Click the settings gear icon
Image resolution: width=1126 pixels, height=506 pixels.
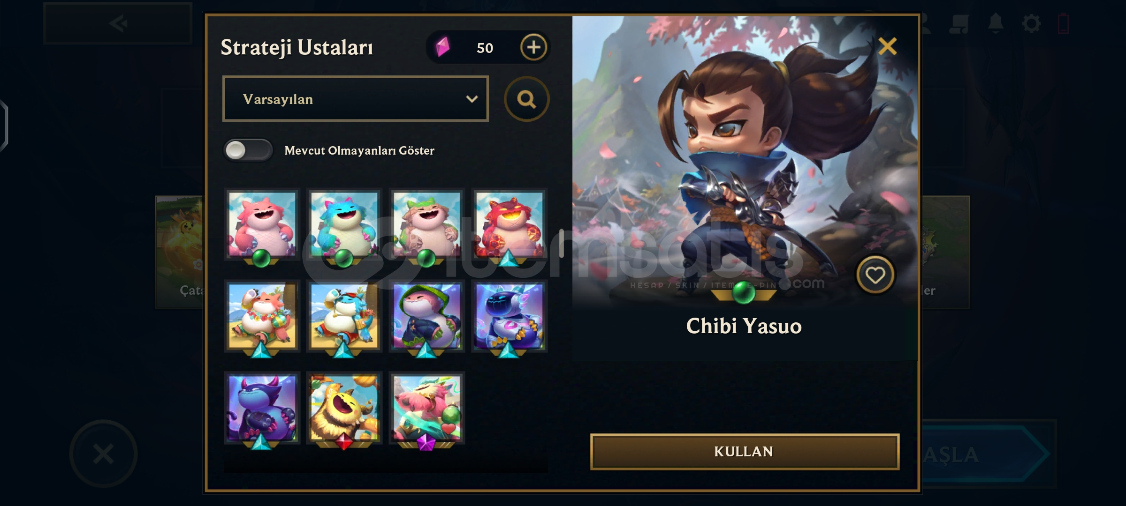(x=1031, y=23)
